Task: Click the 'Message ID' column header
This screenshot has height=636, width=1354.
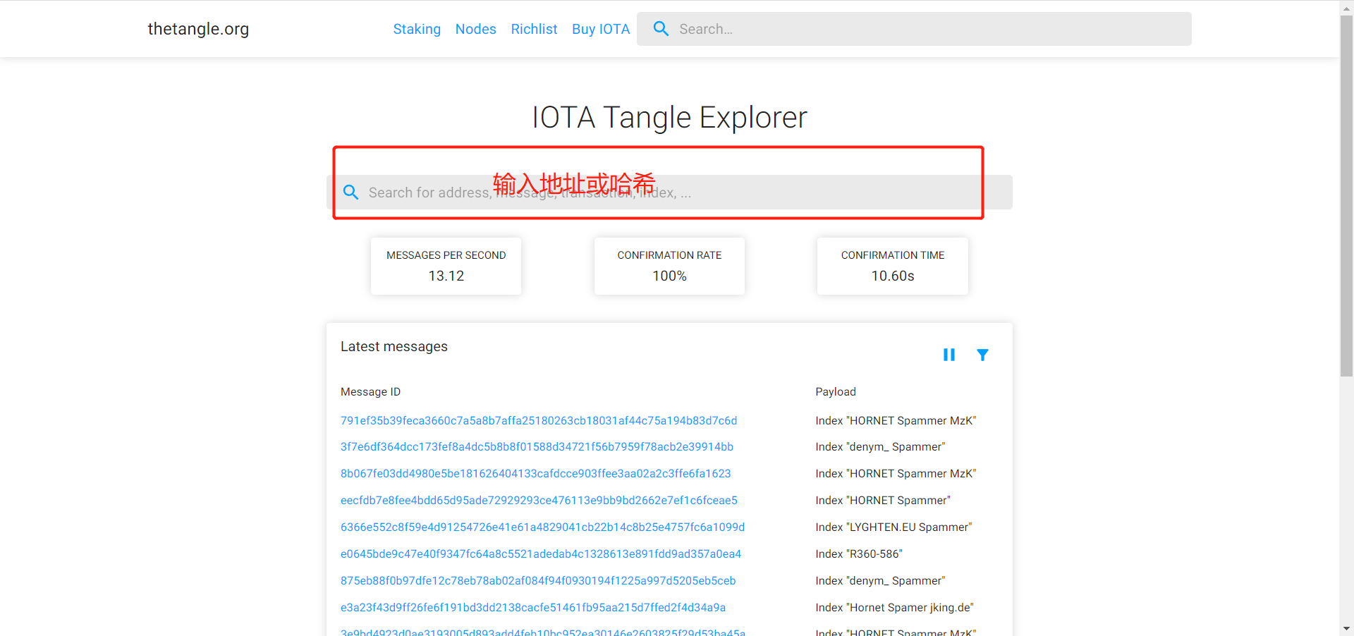Action: pos(370,392)
